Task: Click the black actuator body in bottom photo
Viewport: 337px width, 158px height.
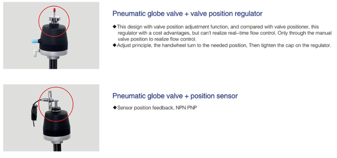Action: pyautogui.click(x=57, y=123)
